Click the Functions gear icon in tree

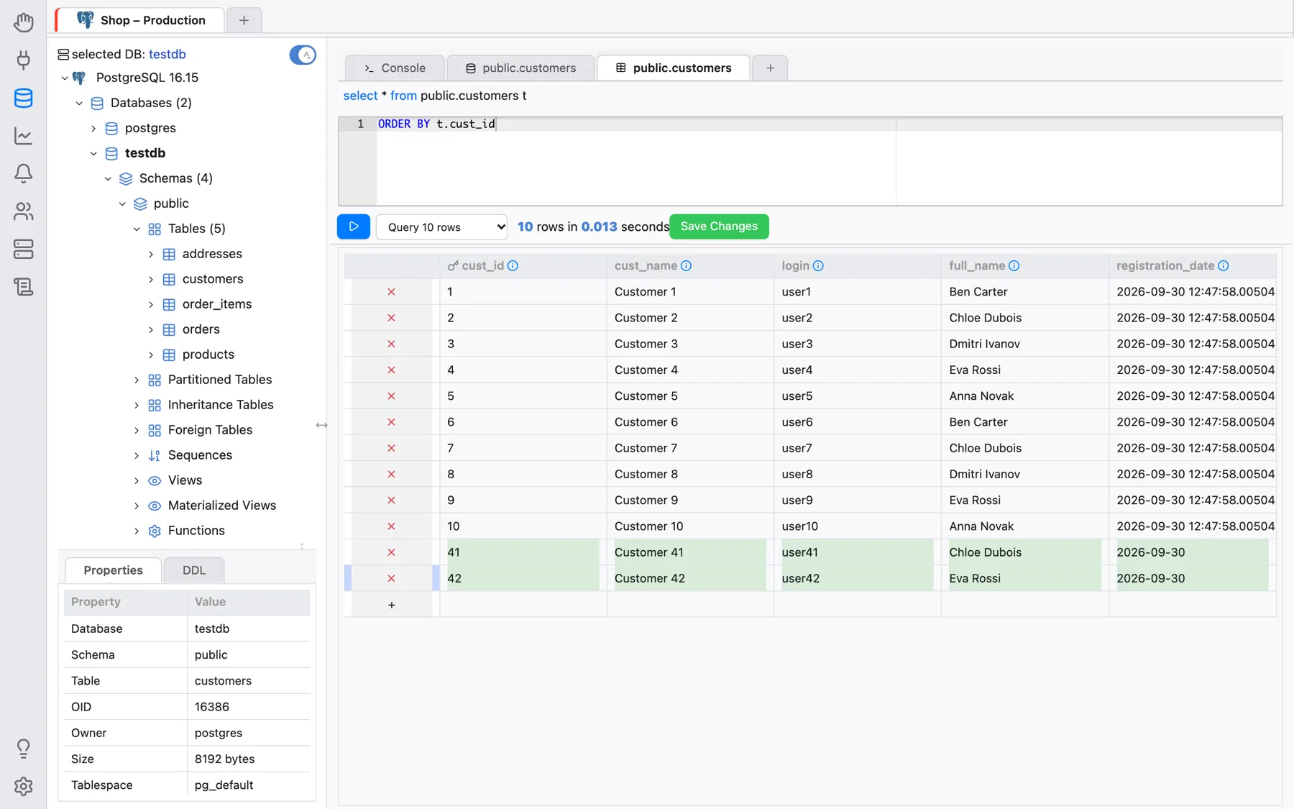(x=154, y=531)
